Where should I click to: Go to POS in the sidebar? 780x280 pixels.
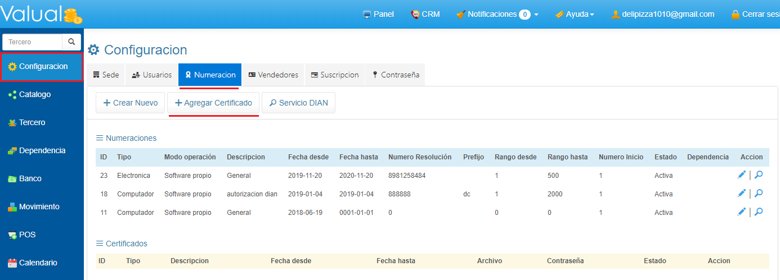(x=27, y=235)
